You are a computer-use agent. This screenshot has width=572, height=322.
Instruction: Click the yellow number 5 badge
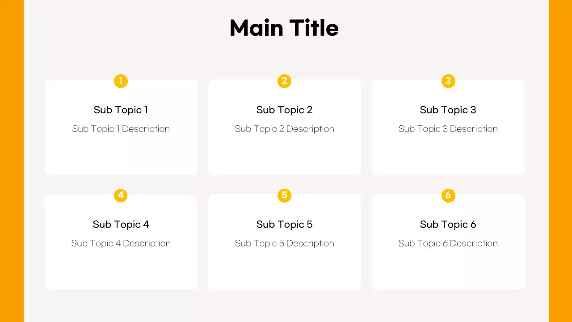click(284, 195)
